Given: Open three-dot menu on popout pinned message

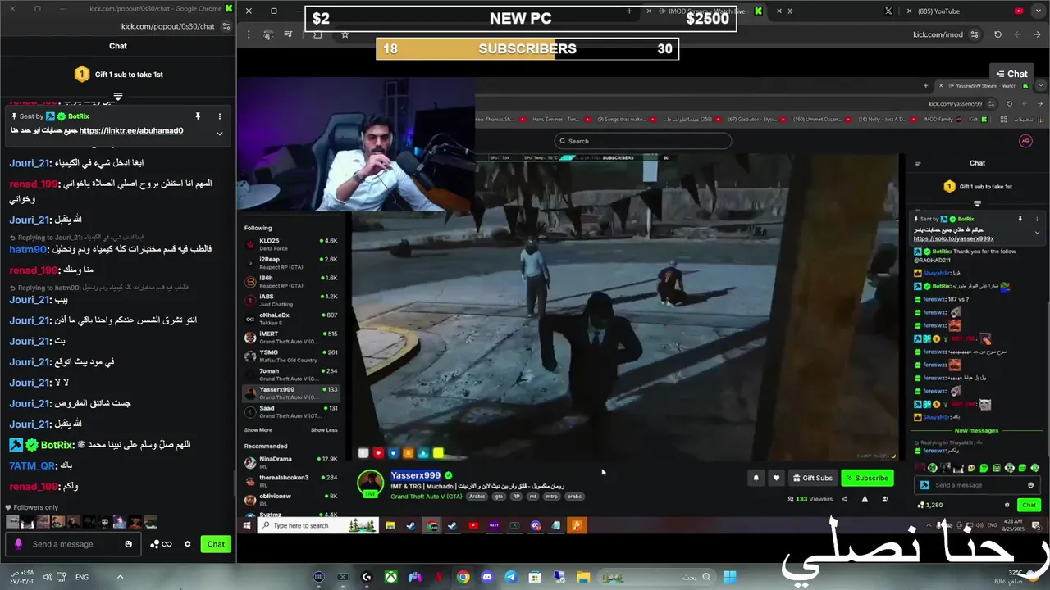Looking at the screenshot, I should 219,116.
